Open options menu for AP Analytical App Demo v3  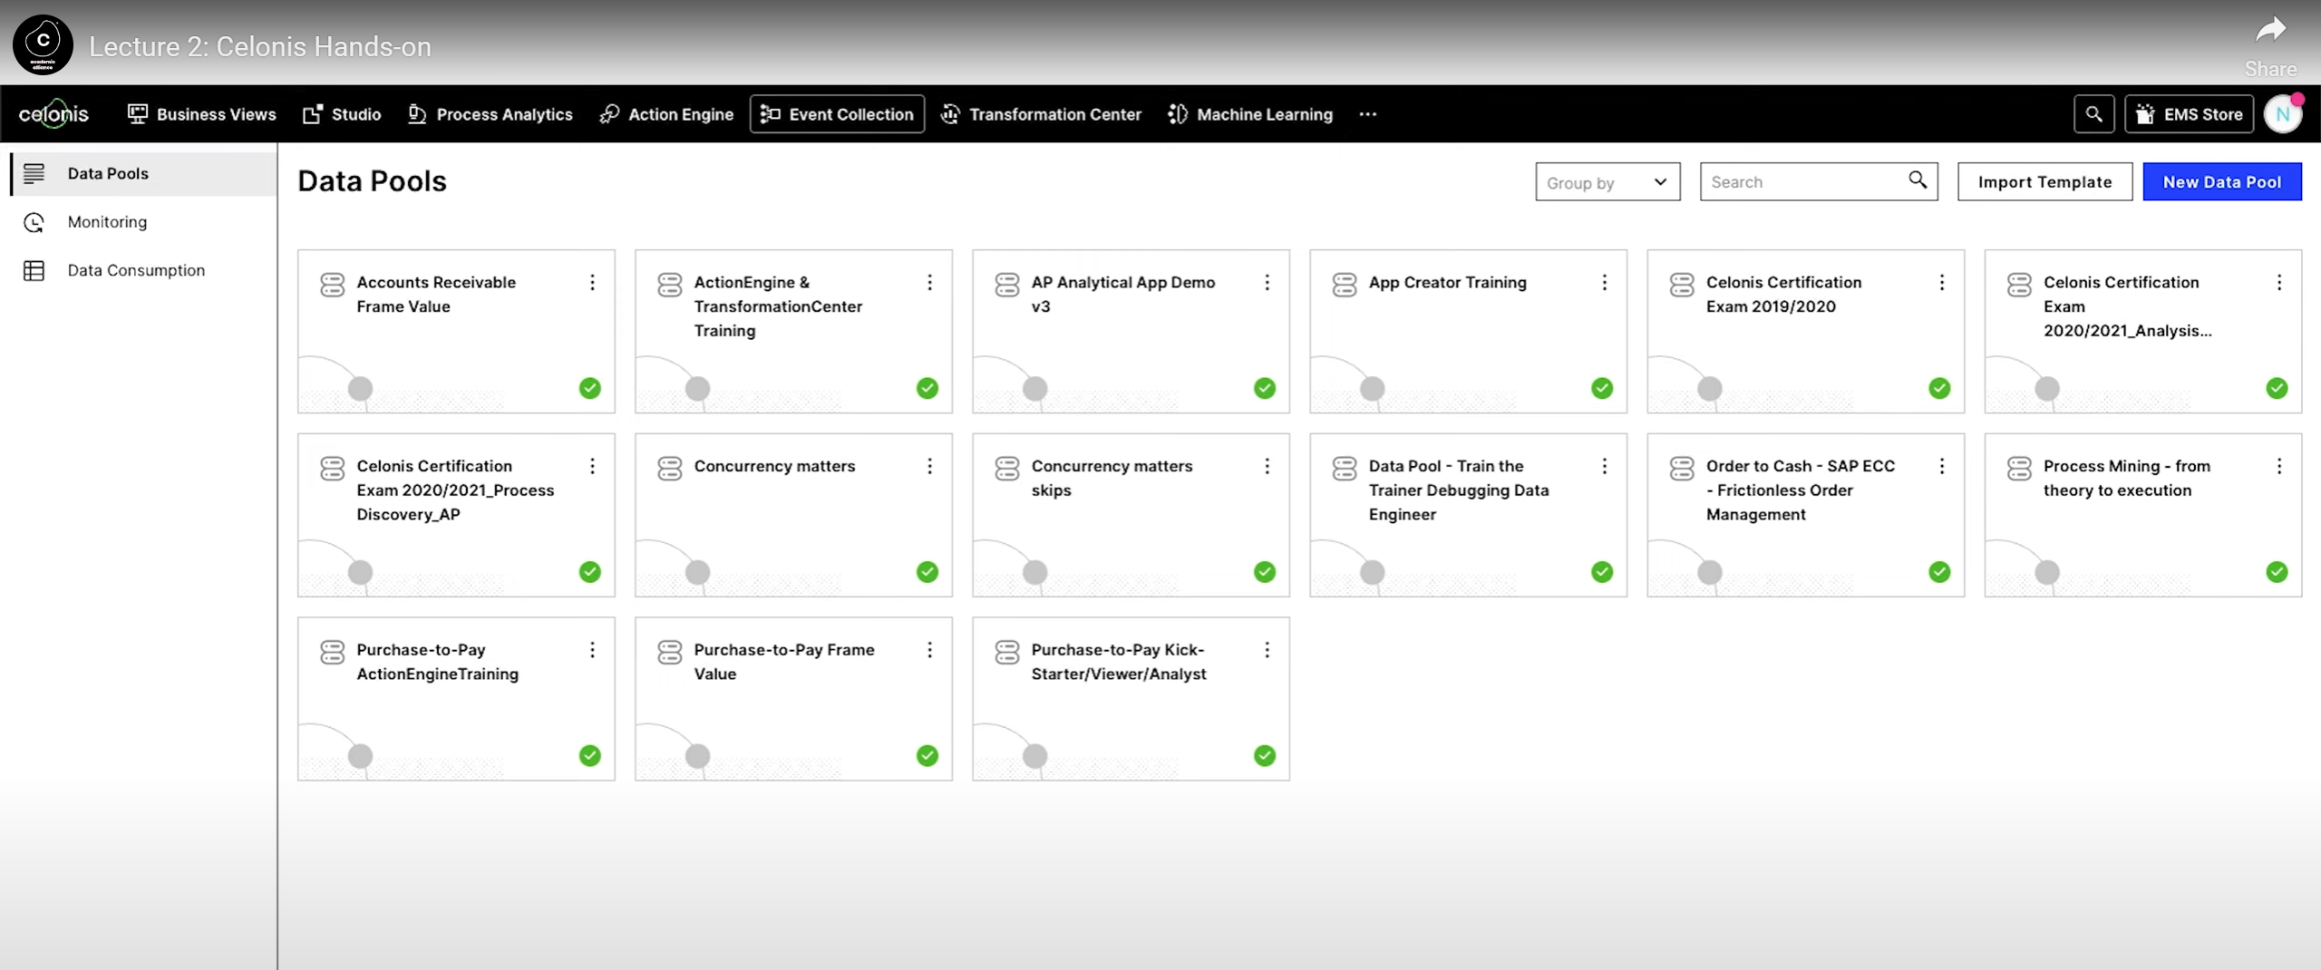1267,283
